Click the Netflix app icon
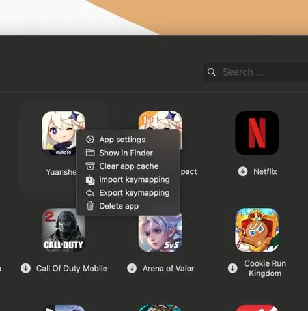This screenshot has height=311, width=308. point(257,133)
